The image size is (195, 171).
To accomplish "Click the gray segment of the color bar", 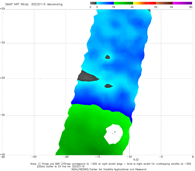I will tap(93, 3).
